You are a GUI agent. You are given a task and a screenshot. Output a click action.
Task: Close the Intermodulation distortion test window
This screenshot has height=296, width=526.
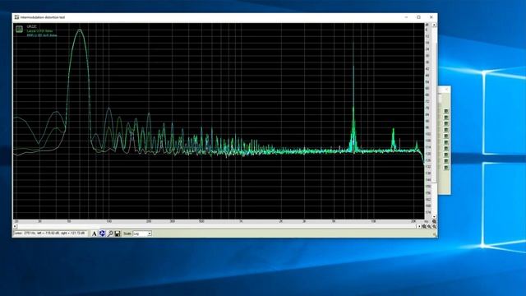pyautogui.click(x=431, y=17)
